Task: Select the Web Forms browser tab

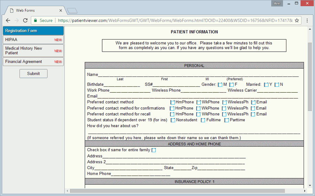Action: tap(35, 10)
